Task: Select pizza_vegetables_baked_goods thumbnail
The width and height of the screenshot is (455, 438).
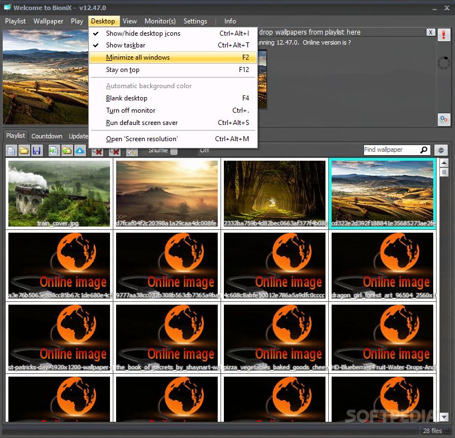Action: [x=275, y=338]
